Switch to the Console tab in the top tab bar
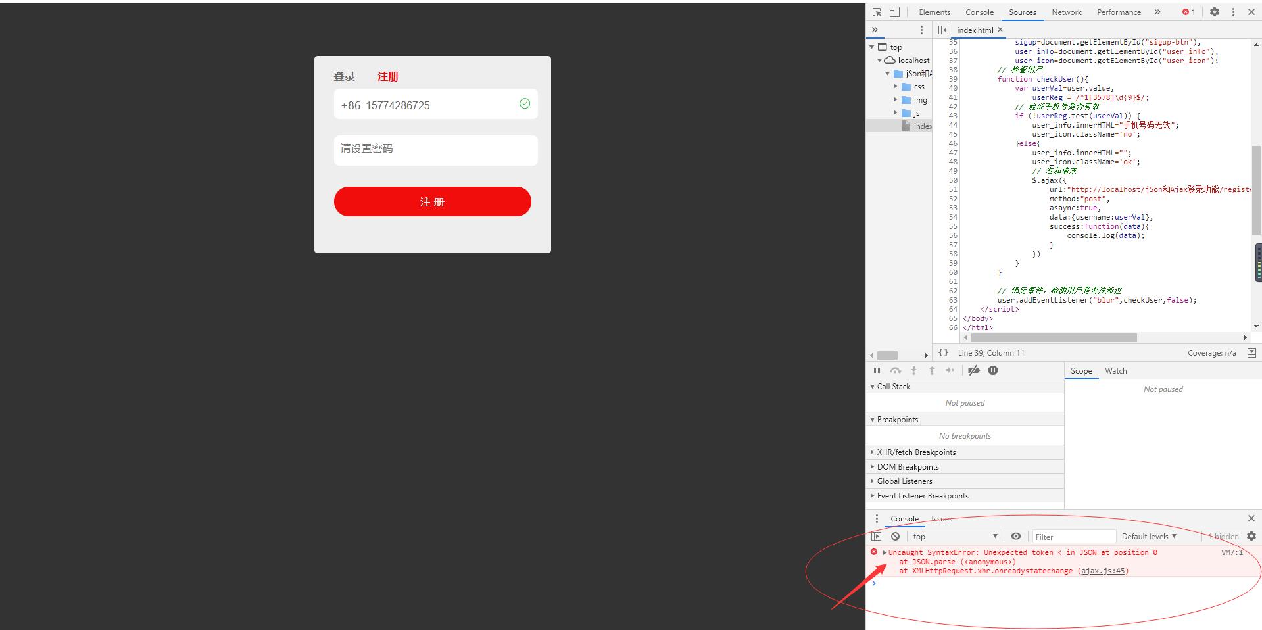The image size is (1262, 630). pyautogui.click(x=979, y=12)
